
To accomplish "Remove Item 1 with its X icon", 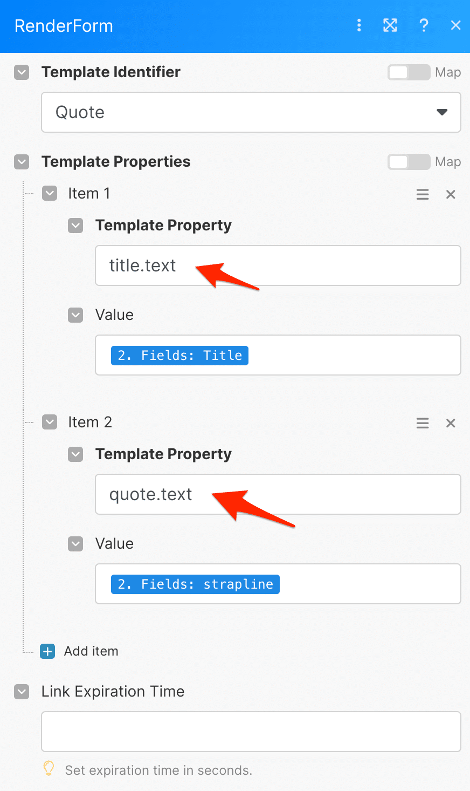I will pos(451,194).
